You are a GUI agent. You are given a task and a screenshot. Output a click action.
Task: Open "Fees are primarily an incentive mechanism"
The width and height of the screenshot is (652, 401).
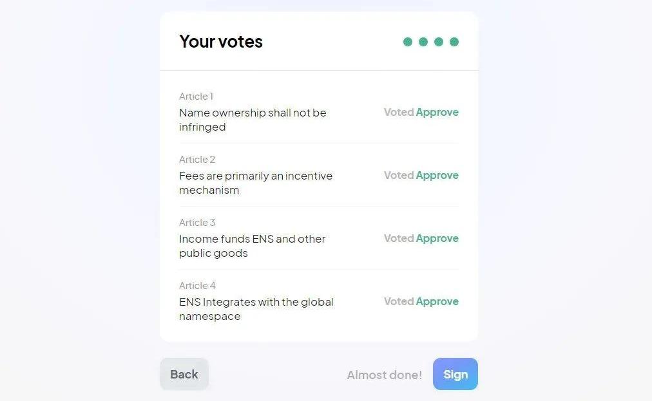pyautogui.click(x=256, y=183)
